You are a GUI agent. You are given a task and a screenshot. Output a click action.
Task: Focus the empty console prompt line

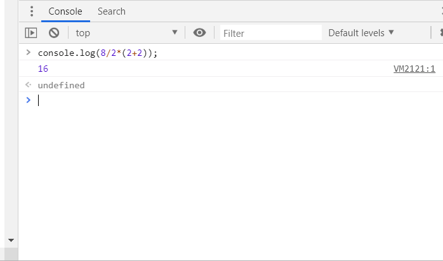pyautogui.click(x=190, y=100)
